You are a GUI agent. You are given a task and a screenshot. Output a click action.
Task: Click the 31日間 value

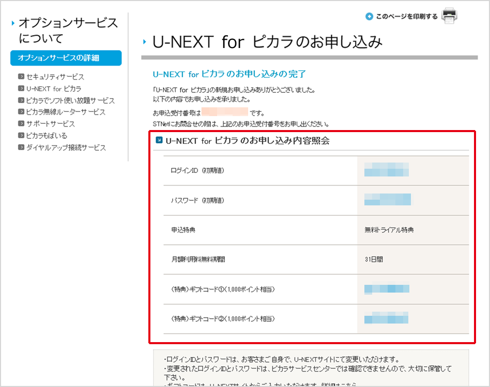click(x=374, y=259)
